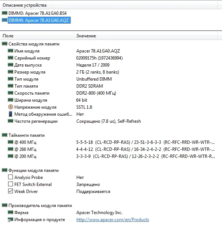222x227 pixels.
Task: Select the value 'DDR2-800 (400 МГц)'
Action: 96,93
